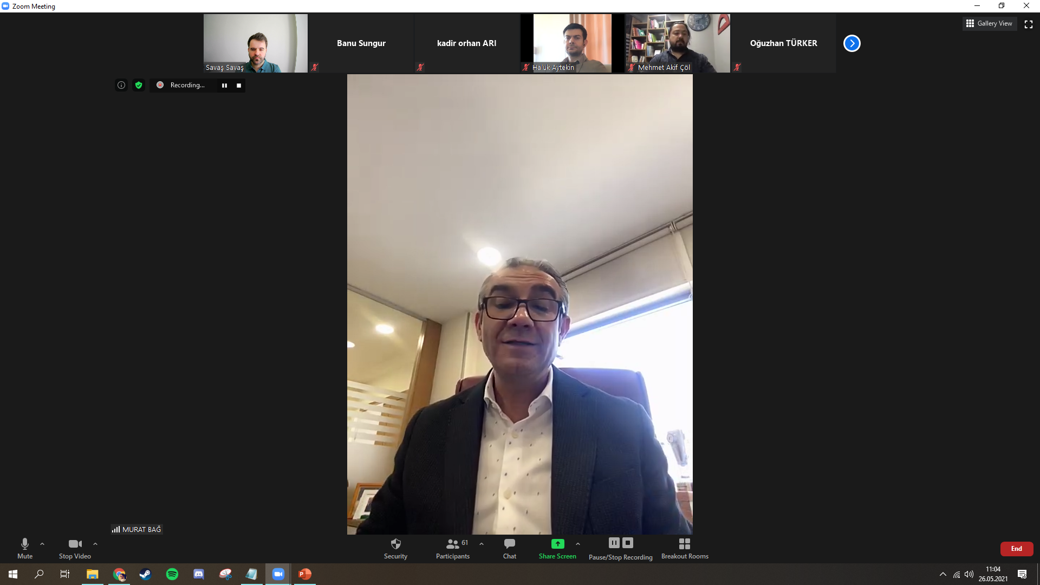Image resolution: width=1040 pixels, height=585 pixels.
Task: Pause recording in top-left recording indicator
Action: [x=224, y=86]
